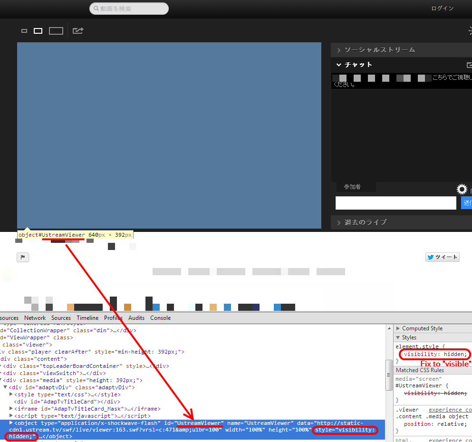Expand the 過去のライブ section
This screenshot has height=442, width=472.
pos(401,222)
